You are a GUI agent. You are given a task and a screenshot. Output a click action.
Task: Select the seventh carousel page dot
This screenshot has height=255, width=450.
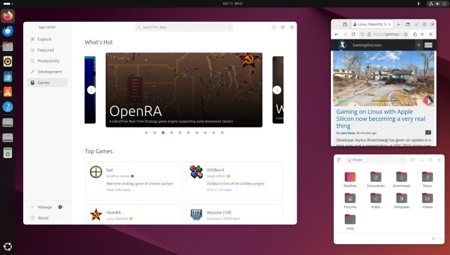point(197,132)
